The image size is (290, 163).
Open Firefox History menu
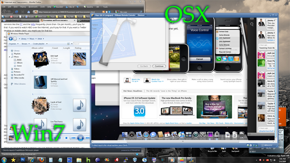tap(23, 7)
